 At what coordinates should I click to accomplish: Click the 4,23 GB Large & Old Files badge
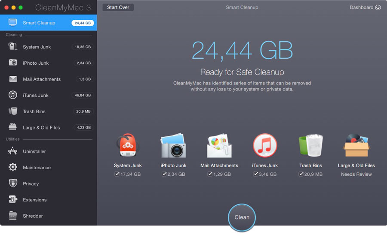pos(84,127)
